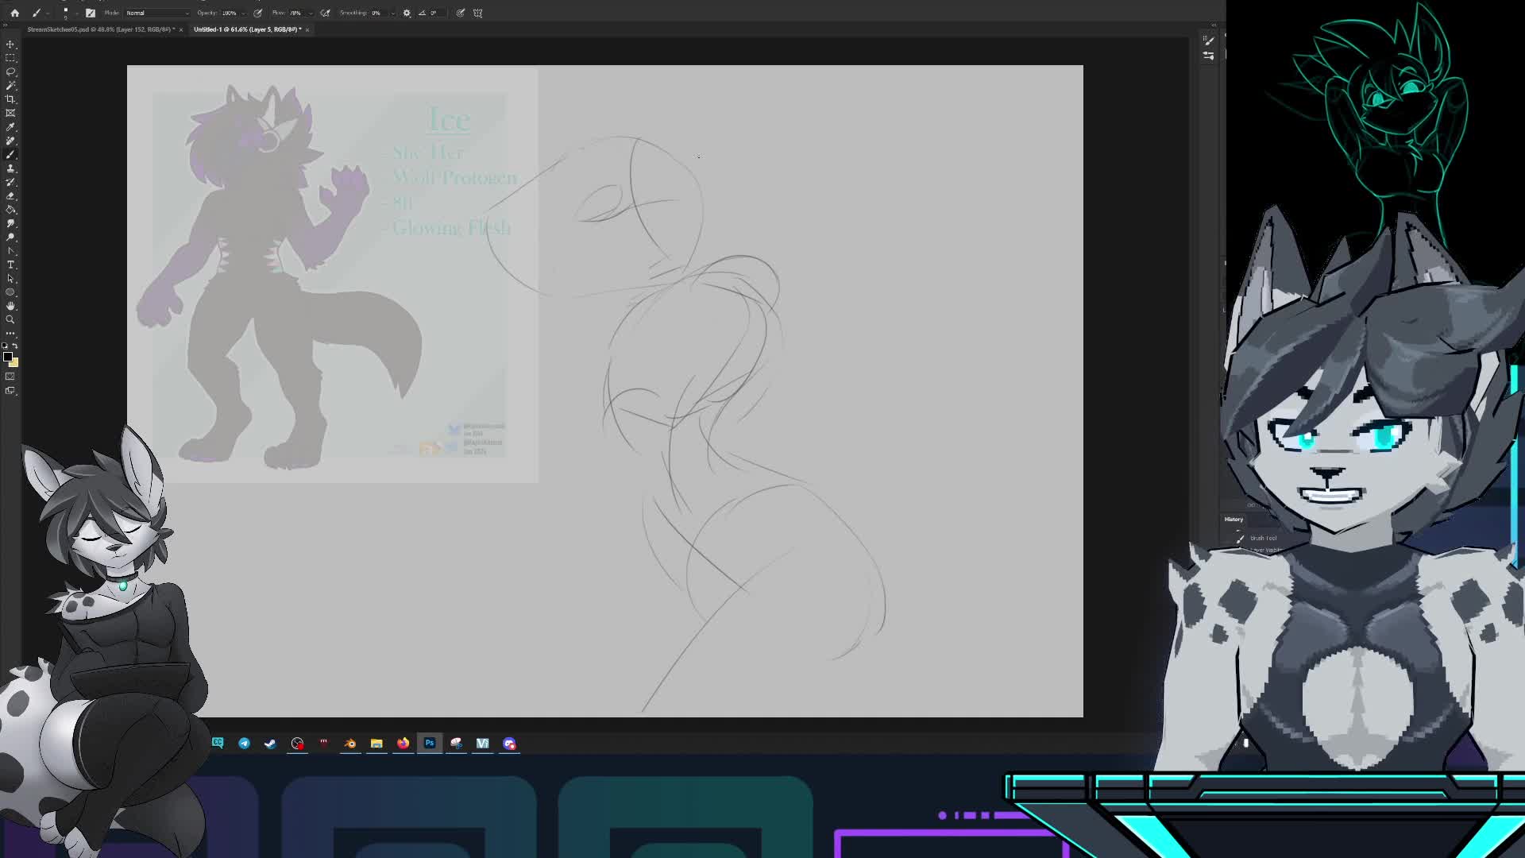1525x858 pixels.
Task: Open symmetry paint butterfly options
Action: pos(477,13)
